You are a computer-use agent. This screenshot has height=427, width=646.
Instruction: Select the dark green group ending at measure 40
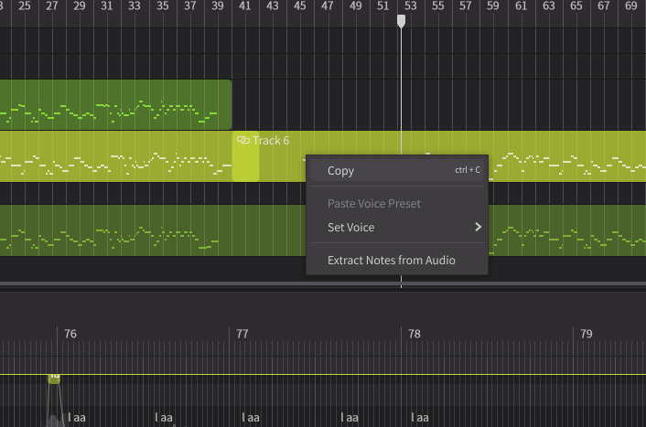point(115,104)
